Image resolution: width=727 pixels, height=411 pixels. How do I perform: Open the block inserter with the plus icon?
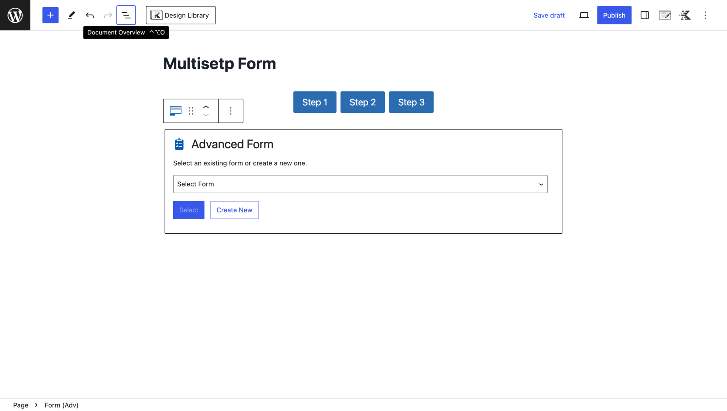tap(50, 15)
